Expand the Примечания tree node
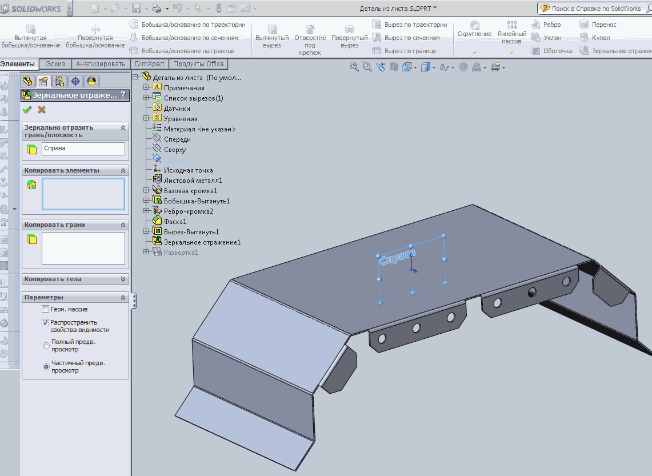The width and height of the screenshot is (652, 476). [x=146, y=87]
